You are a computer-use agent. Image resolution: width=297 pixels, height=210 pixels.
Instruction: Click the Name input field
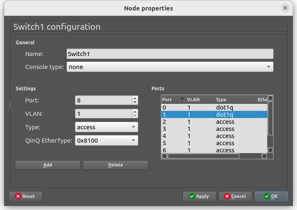170,54
